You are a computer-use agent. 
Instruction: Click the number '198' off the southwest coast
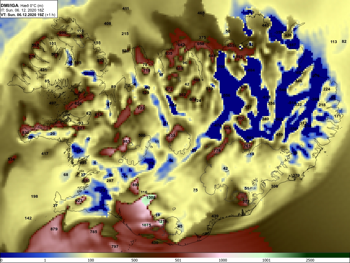[34, 196]
